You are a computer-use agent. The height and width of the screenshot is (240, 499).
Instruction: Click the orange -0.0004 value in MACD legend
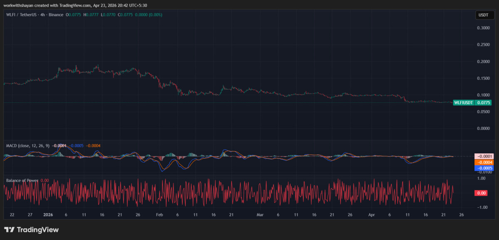pyautogui.click(x=92, y=145)
